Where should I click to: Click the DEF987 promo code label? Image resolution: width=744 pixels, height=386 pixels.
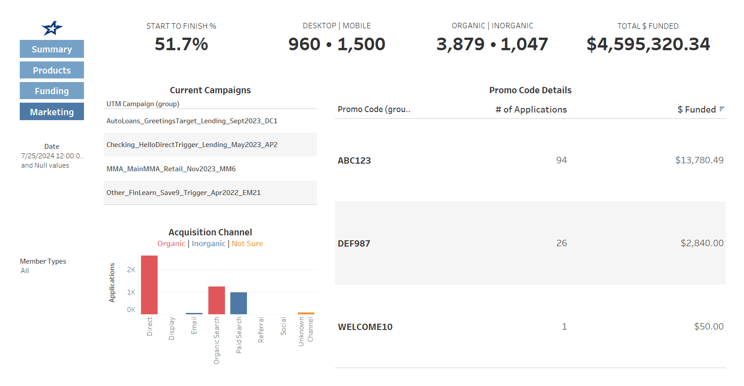pyautogui.click(x=354, y=243)
